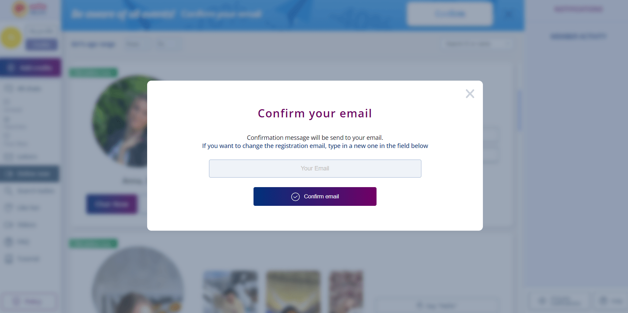
Task: Dismiss the blue top banner with its X
Action: 509,14
